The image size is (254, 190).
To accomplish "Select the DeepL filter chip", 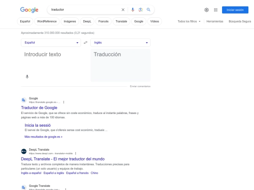I will [x=87, y=21].
